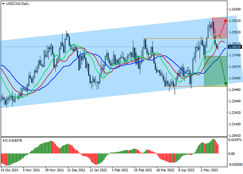Select the 21 Dec 2021 date marker
This screenshot has width=243, height=174.
pyautogui.click(x=76, y=170)
